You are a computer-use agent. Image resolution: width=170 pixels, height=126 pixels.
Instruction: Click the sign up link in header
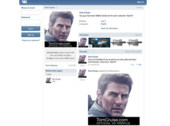coord(140,2)
